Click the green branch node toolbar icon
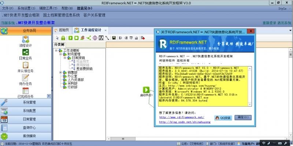This screenshot has height=146, width=293. [89, 38]
